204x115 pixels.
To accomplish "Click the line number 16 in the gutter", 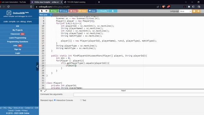I will point(43,41).
